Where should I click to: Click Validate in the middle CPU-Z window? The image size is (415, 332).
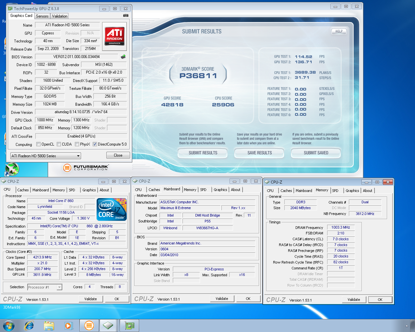222,299
